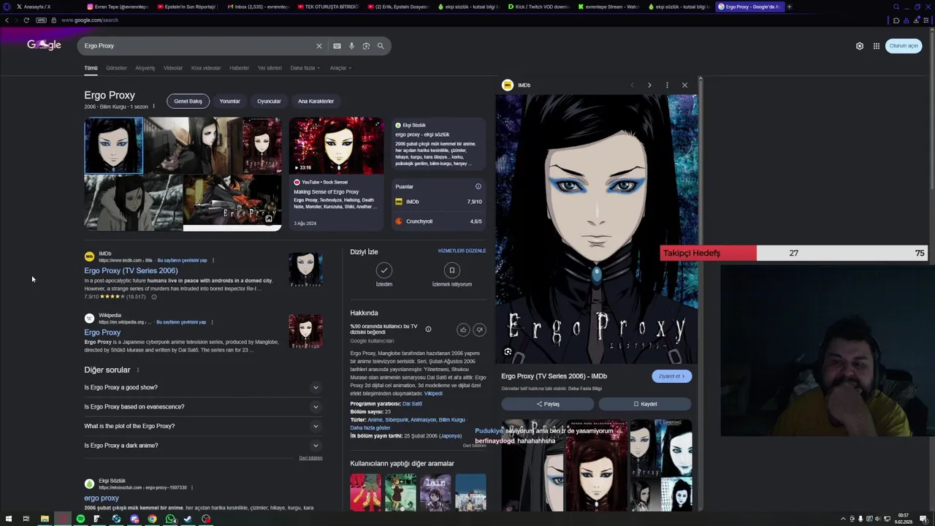Expand 'What is the plot of the Ergo Proxy?'
Viewport: 935px width, 526px height.
coord(202,426)
